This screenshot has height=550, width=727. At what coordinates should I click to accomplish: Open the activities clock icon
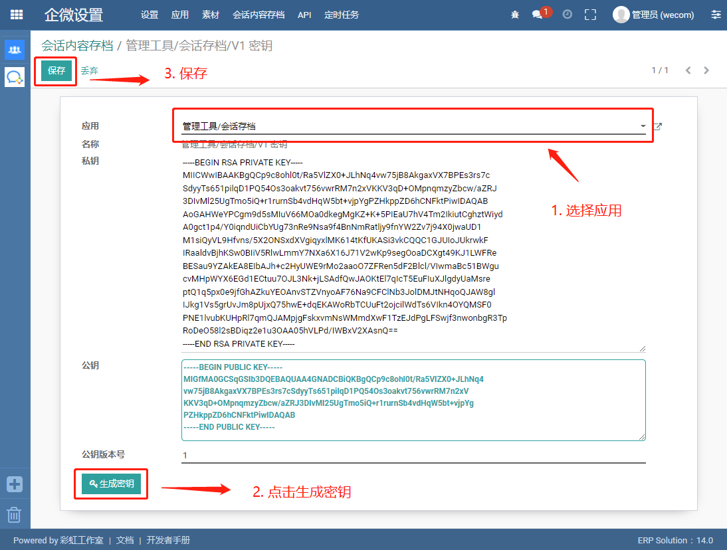point(567,15)
